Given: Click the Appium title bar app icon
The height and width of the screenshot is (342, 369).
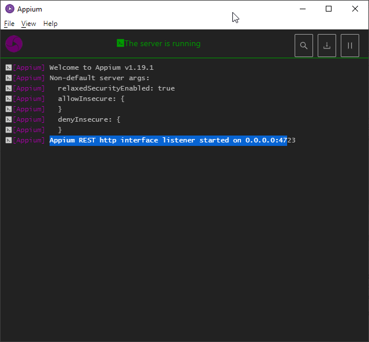Looking at the screenshot, I should click(x=10, y=9).
